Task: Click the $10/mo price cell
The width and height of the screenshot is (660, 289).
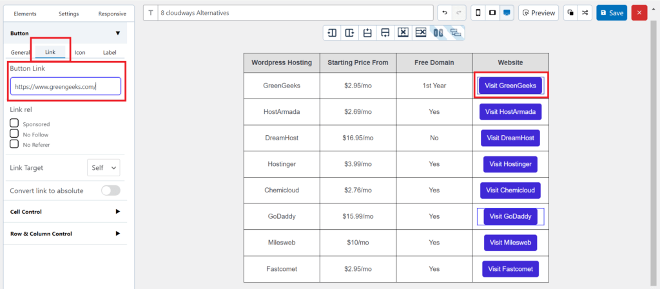Action: pos(358,243)
